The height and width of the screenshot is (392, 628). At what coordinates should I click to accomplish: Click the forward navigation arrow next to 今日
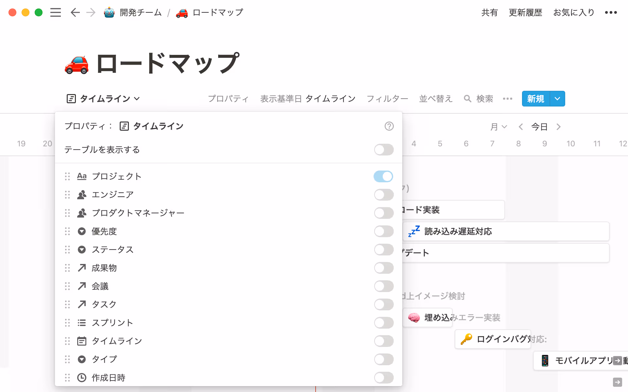558,127
